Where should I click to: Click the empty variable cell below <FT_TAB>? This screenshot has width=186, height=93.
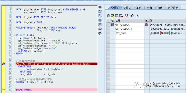[130, 37]
